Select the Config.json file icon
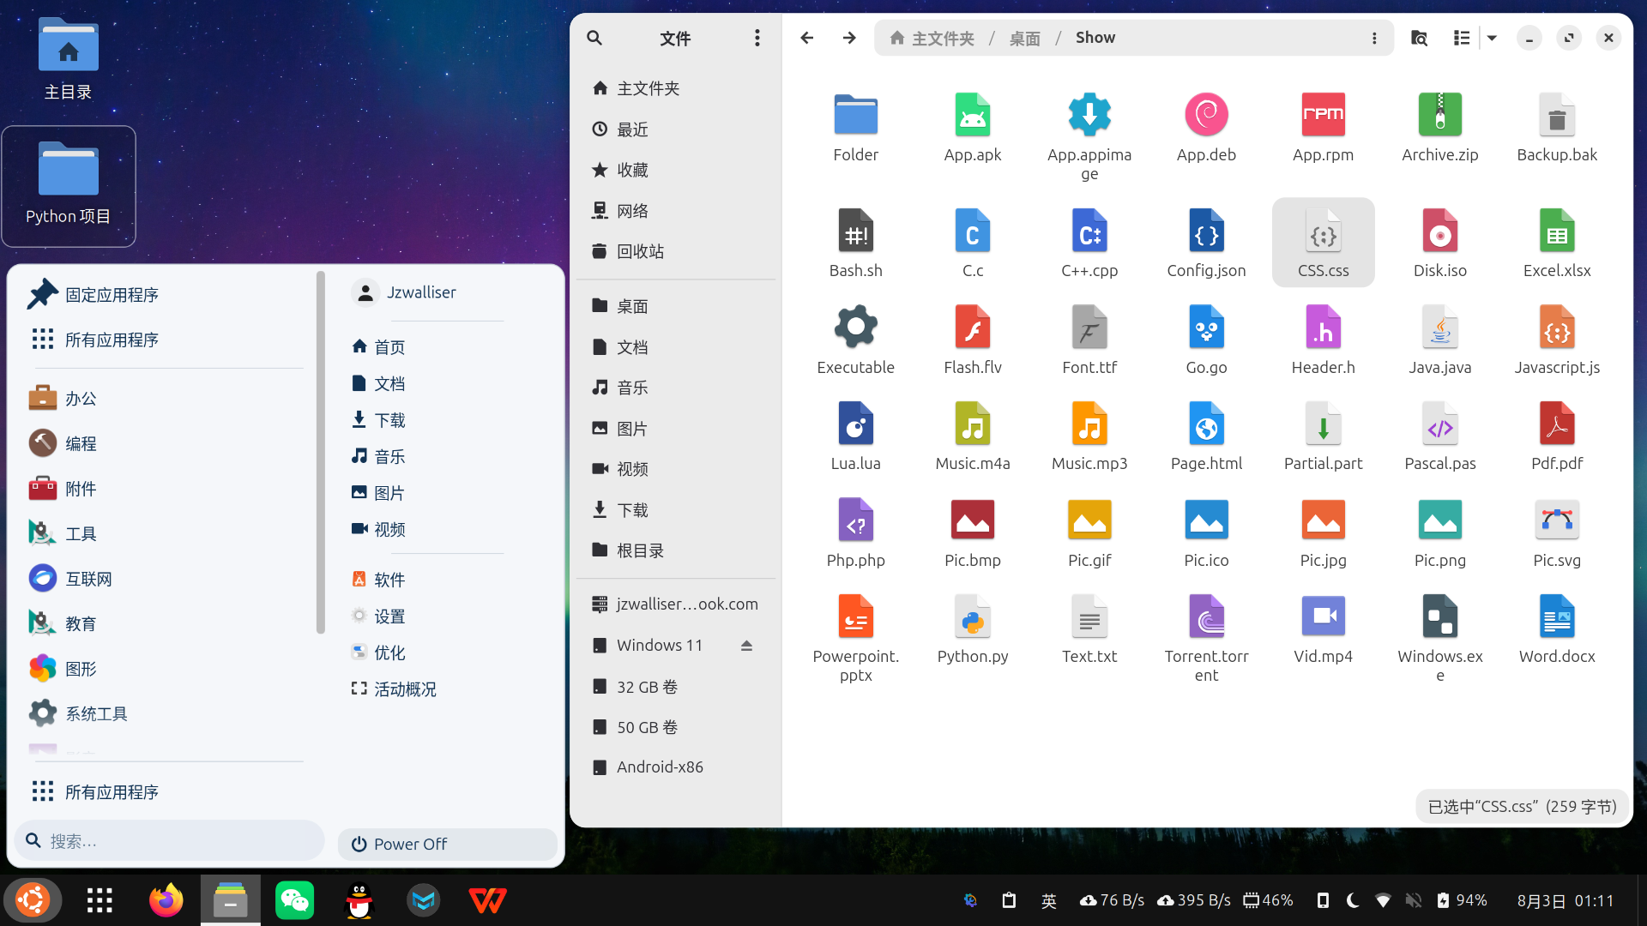The image size is (1647, 926). coord(1206,231)
